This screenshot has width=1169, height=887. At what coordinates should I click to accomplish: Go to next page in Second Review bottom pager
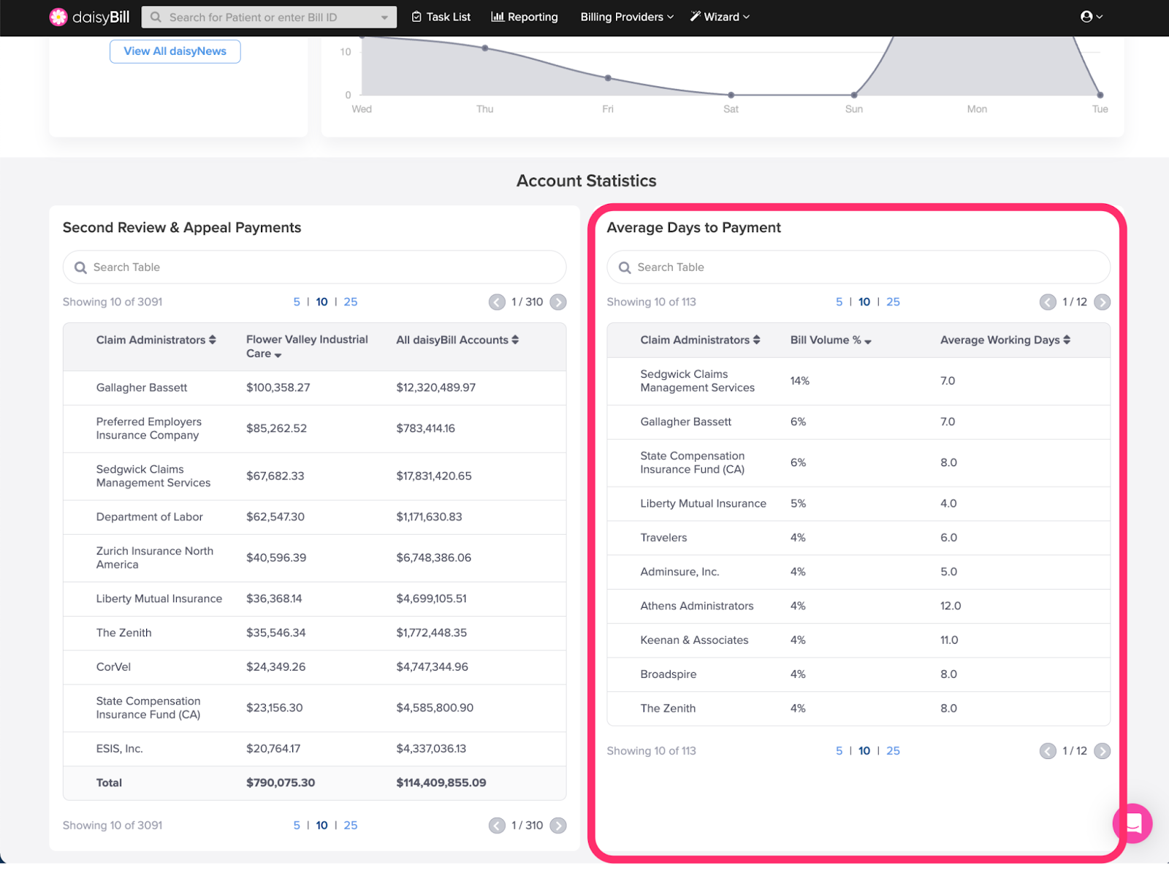[x=558, y=826]
